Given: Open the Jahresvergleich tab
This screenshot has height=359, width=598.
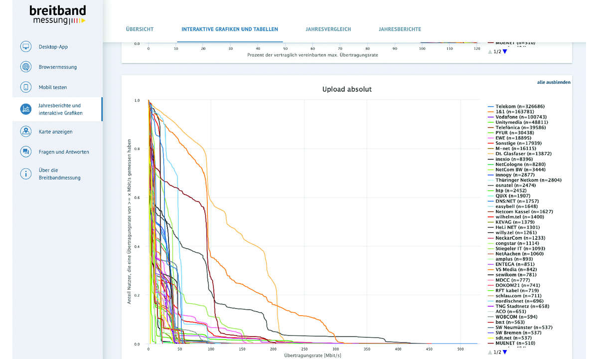Looking at the screenshot, I should 328,29.
